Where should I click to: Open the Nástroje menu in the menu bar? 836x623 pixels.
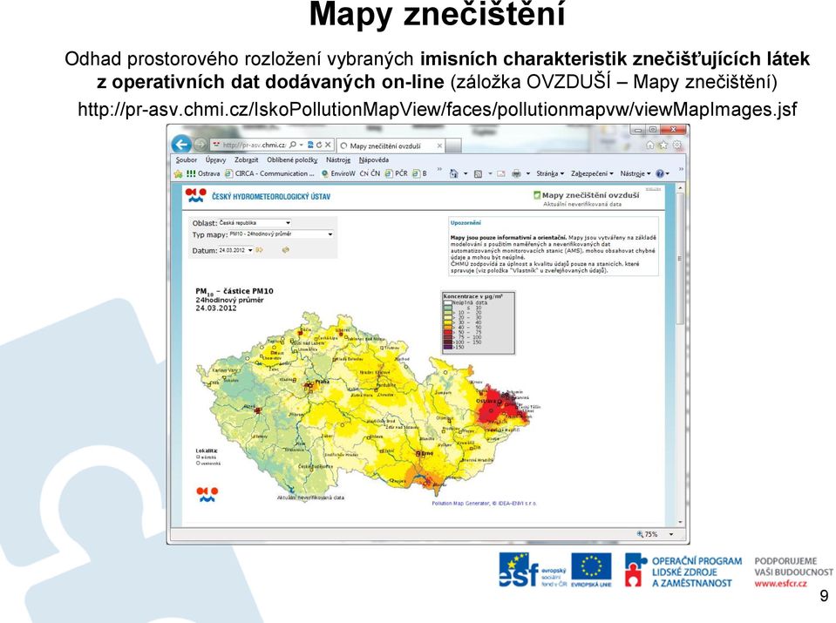(x=338, y=159)
